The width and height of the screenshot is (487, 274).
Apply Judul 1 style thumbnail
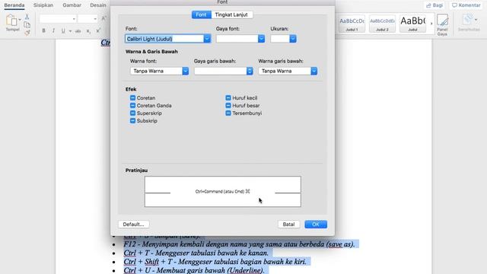(352, 24)
